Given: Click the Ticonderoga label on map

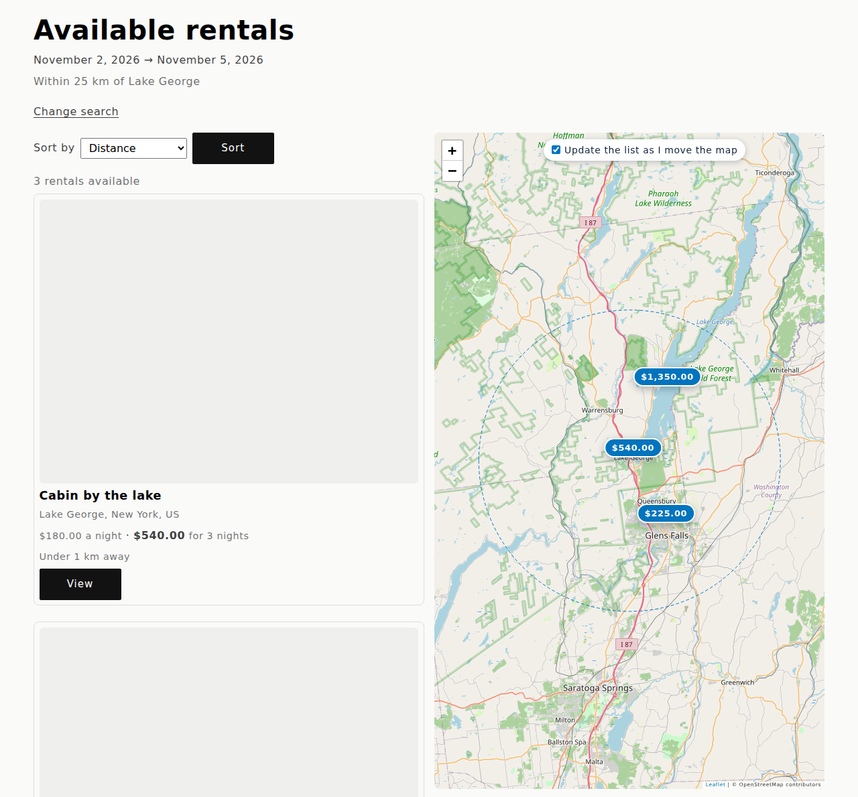Looking at the screenshot, I should tap(774, 173).
